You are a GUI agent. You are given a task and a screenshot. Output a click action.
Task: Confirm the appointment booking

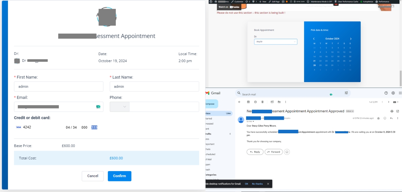pyautogui.click(x=119, y=176)
